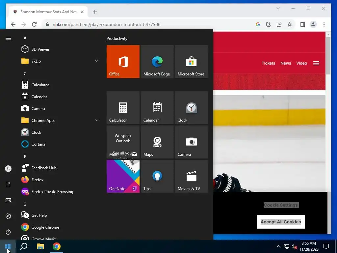Click the # section header

tap(25, 38)
